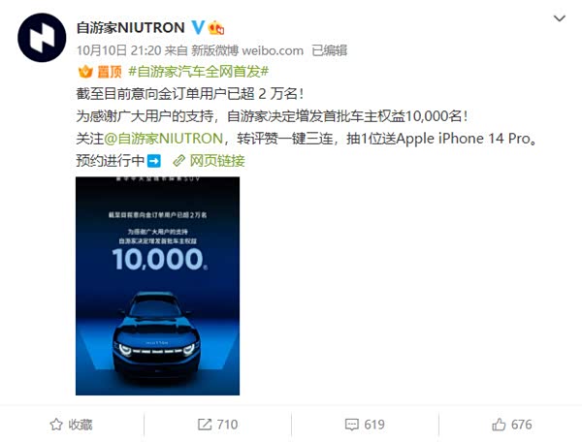This screenshot has width=582, height=442.
Task: Click the crown membership badge icon
Action: [216, 28]
